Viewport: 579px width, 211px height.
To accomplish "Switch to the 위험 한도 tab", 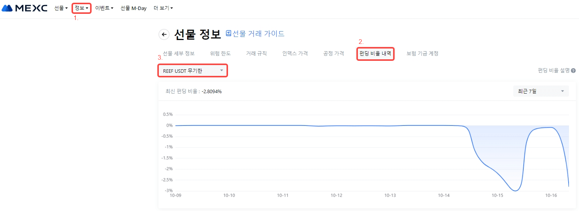I will pyautogui.click(x=220, y=54).
